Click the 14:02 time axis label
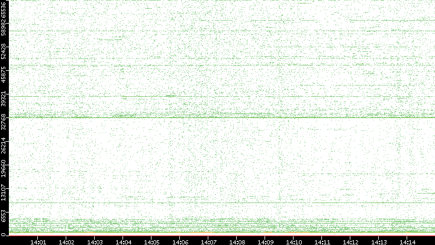The image size is (435, 245). coord(66,242)
